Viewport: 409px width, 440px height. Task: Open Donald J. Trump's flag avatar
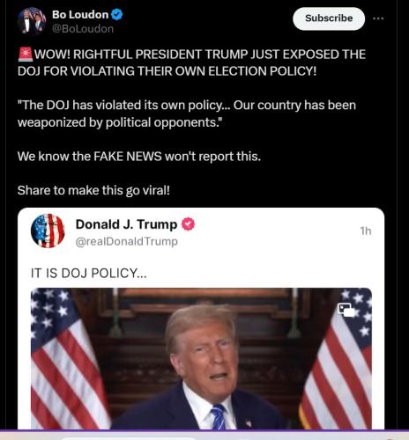click(x=48, y=231)
